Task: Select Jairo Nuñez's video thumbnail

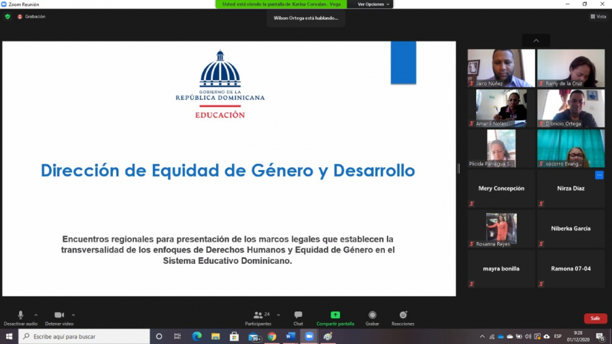Action: [500, 68]
